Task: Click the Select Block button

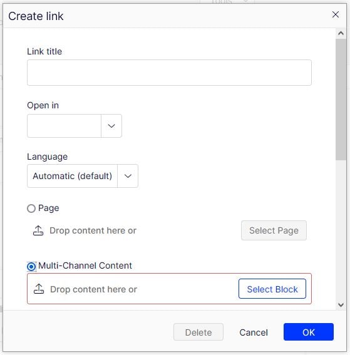Action: [272, 289]
